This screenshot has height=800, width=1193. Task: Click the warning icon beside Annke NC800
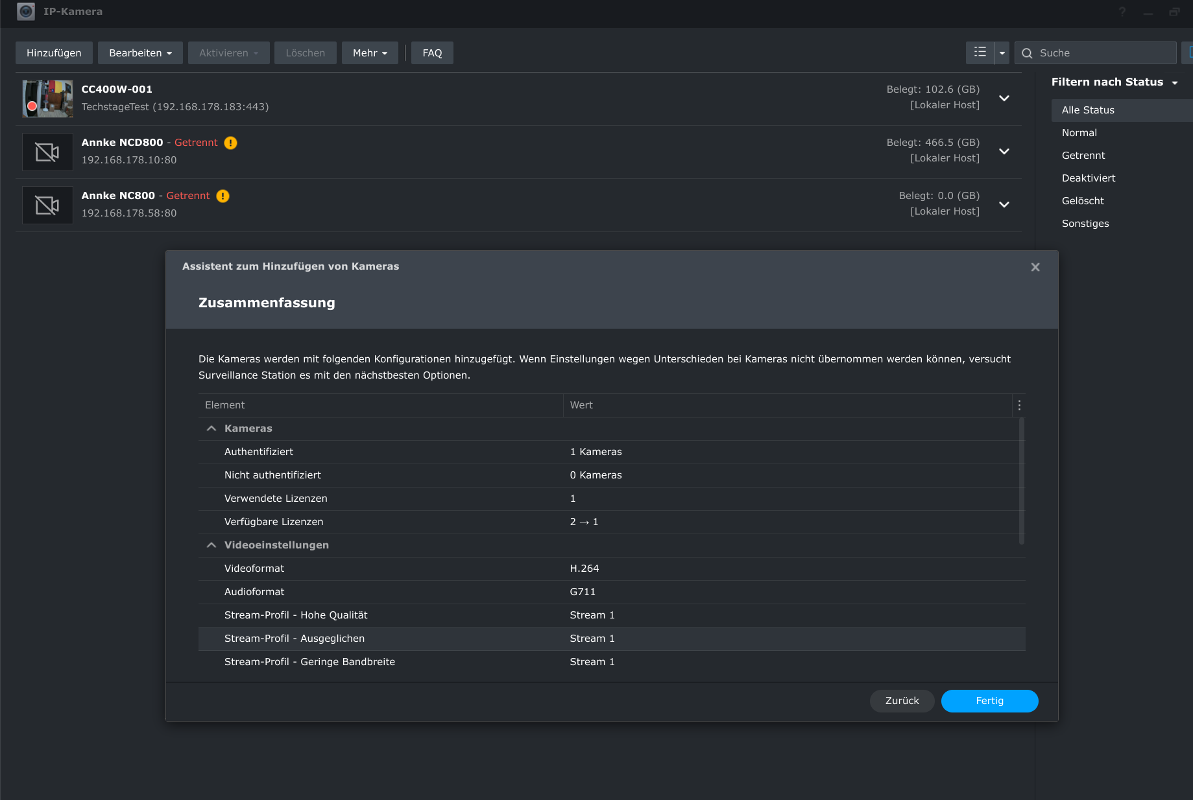223,196
